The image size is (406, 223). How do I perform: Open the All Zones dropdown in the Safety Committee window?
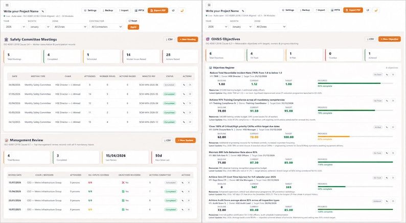(70, 27)
